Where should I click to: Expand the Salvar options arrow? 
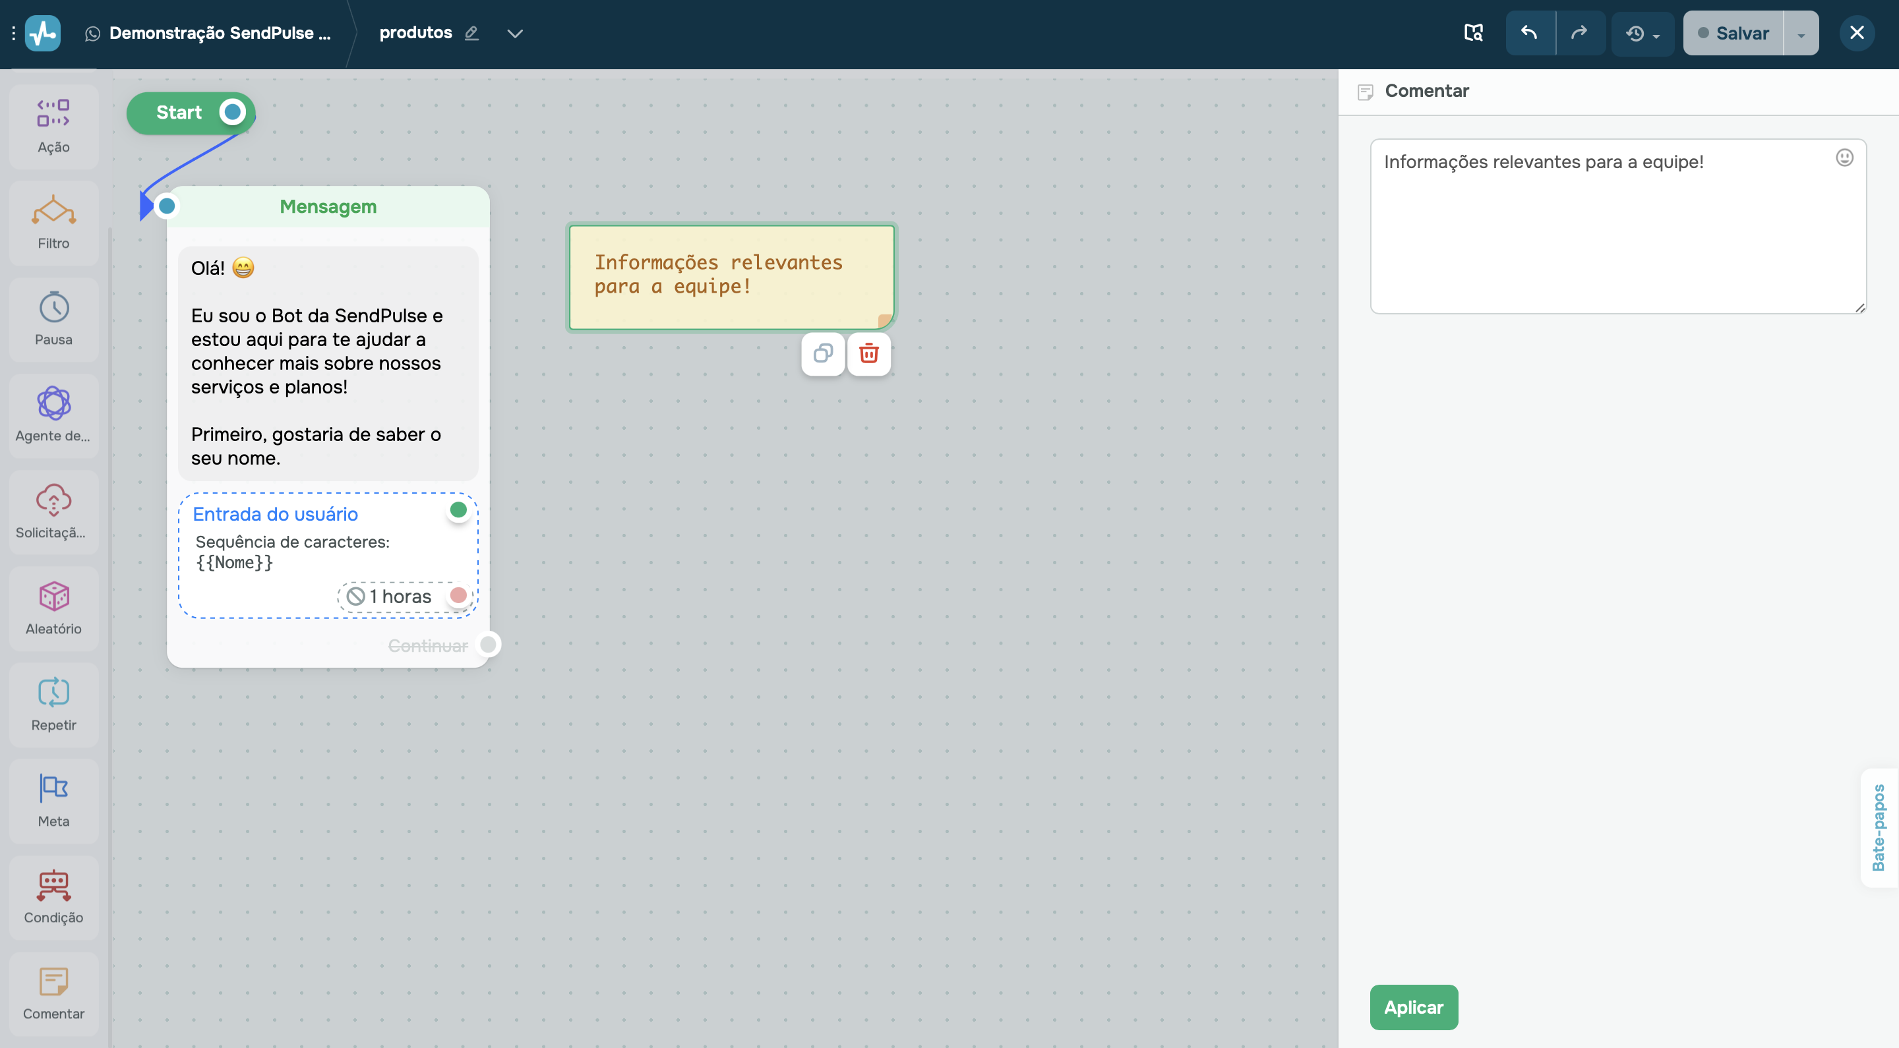point(1801,33)
